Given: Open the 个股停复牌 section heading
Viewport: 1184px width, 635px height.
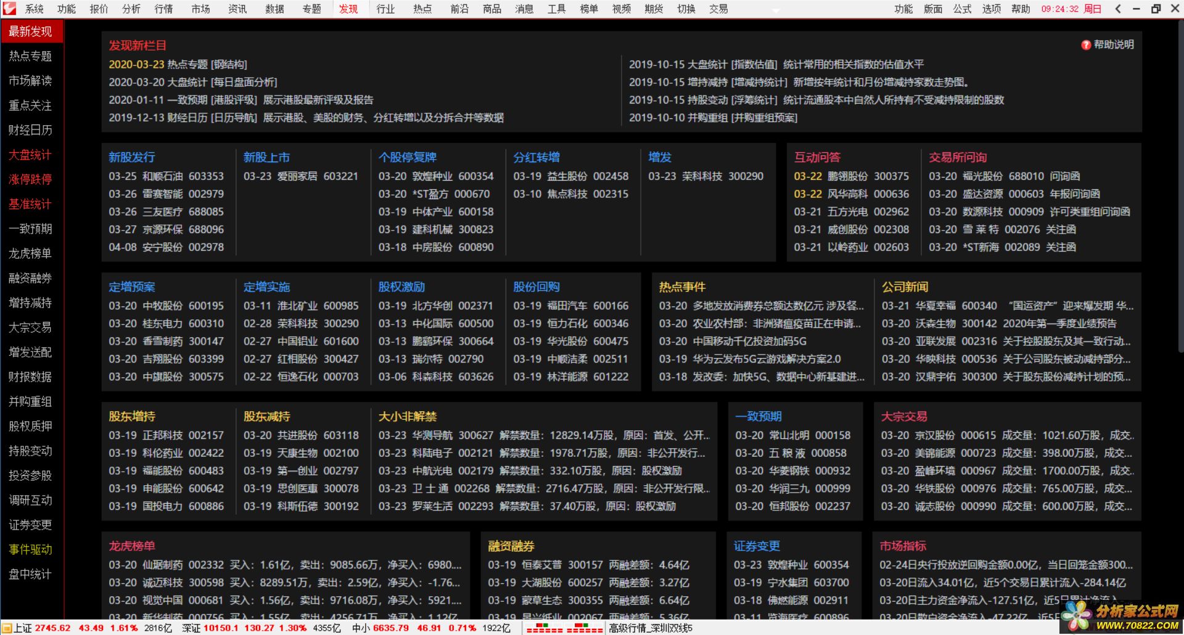Looking at the screenshot, I should [408, 157].
